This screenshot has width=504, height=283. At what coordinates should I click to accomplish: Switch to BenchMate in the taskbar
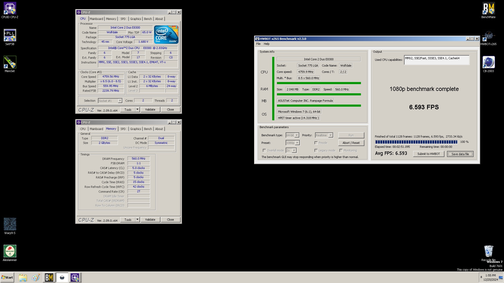point(49,277)
